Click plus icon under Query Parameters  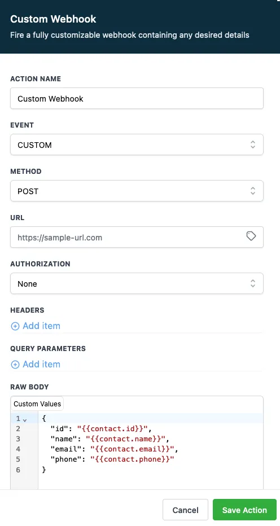coord(15,365)
